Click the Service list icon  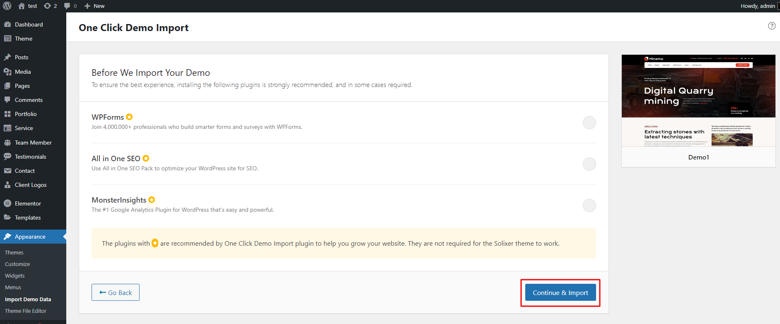7,128
